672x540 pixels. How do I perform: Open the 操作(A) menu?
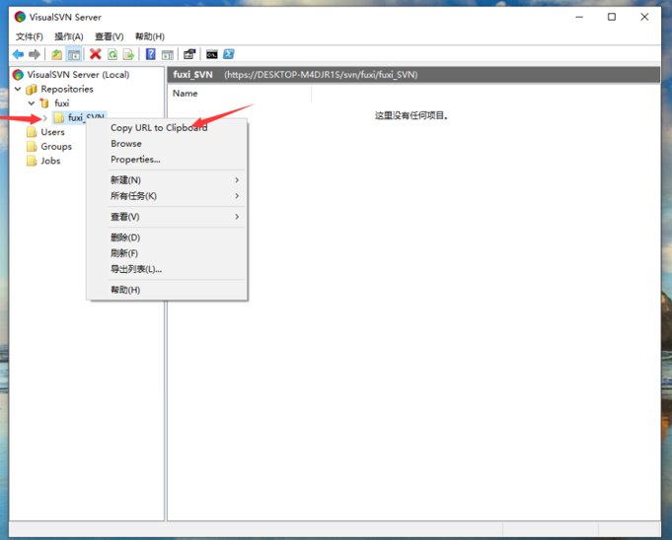(x=69, y=36)
